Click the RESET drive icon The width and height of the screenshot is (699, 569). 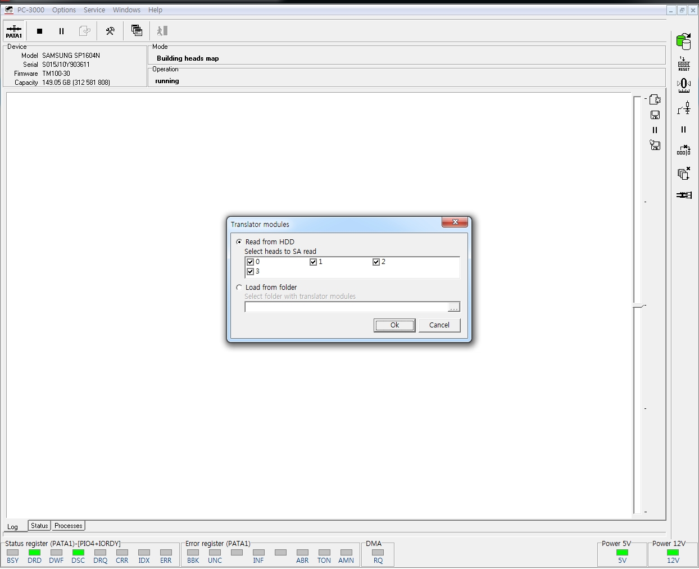click(x=684, y=63)
